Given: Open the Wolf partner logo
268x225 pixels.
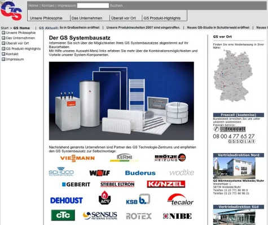Looking at the screenshot, I should coord(99,173).
